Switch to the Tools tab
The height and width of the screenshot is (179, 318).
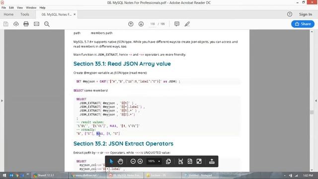25,14
